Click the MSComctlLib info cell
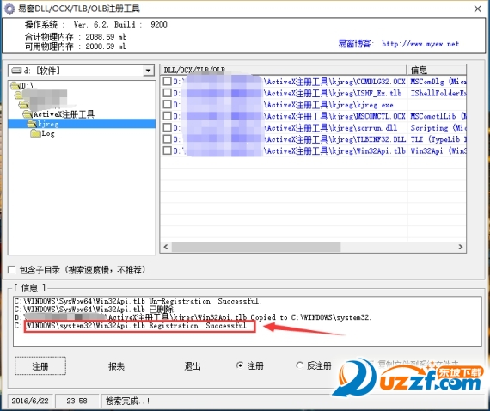This screenshot has width=490, height=411. 438,116
